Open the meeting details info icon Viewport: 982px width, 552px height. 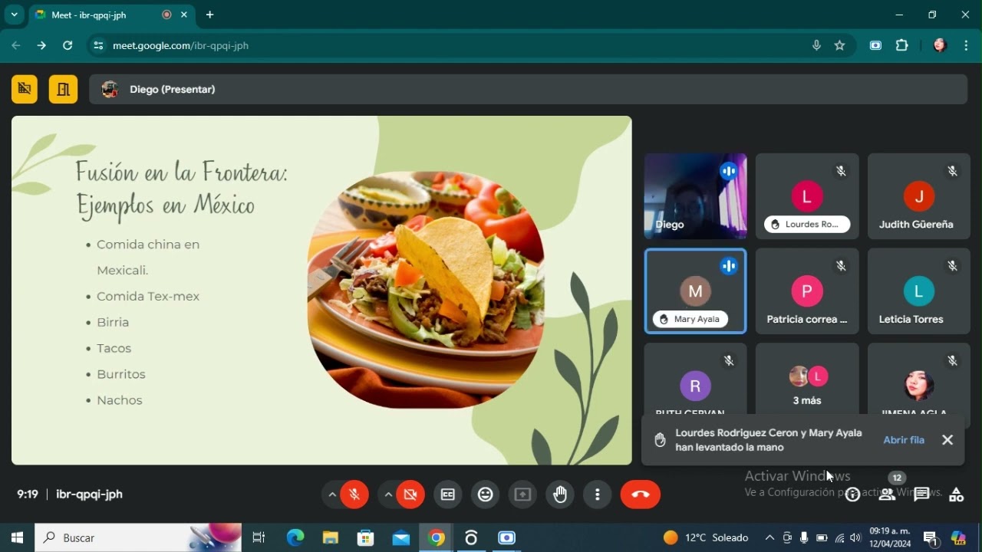tap(852, 495)
